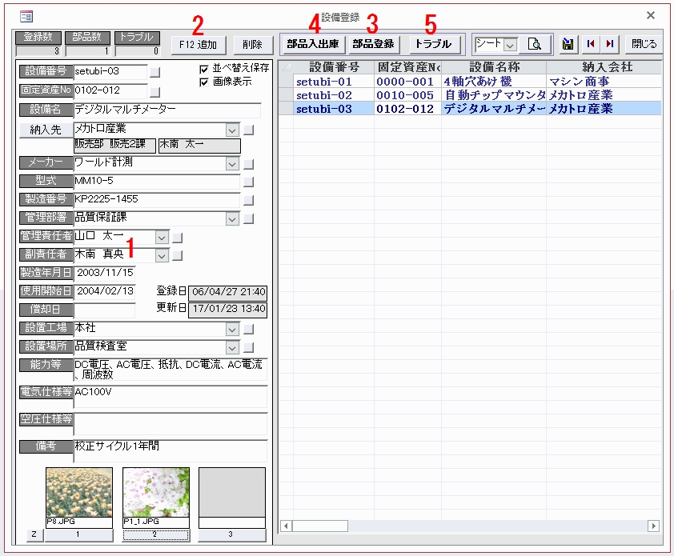The height and width of the screenshot is (556, 674).
Task: Select the P8.JPG tulip thumbnail
Action: [79, 493]
